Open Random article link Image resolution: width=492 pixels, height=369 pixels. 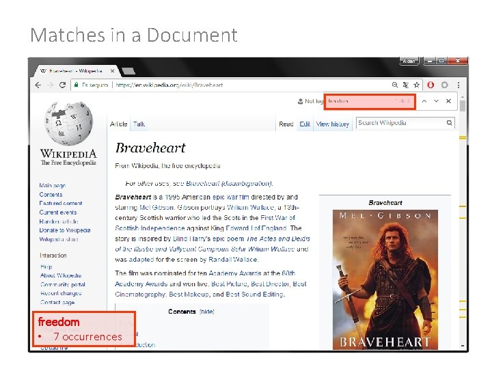click(59, 221)
